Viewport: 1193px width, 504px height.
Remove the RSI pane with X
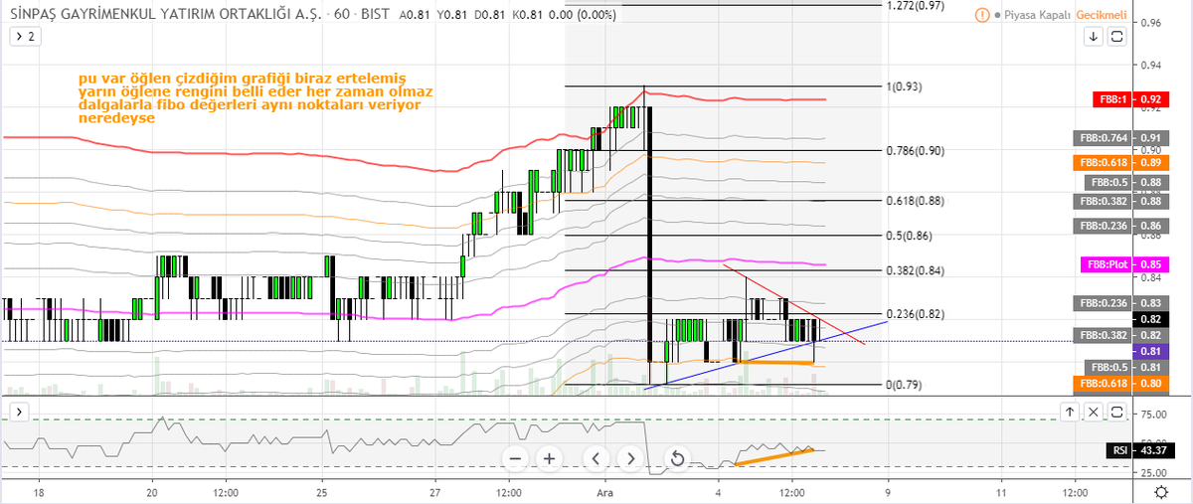tap(1093, 411)
